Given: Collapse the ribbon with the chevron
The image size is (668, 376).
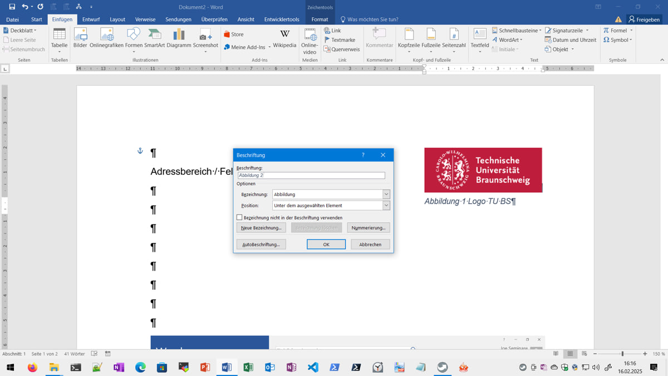Looking at the screenshot, I should pos(662,60).
